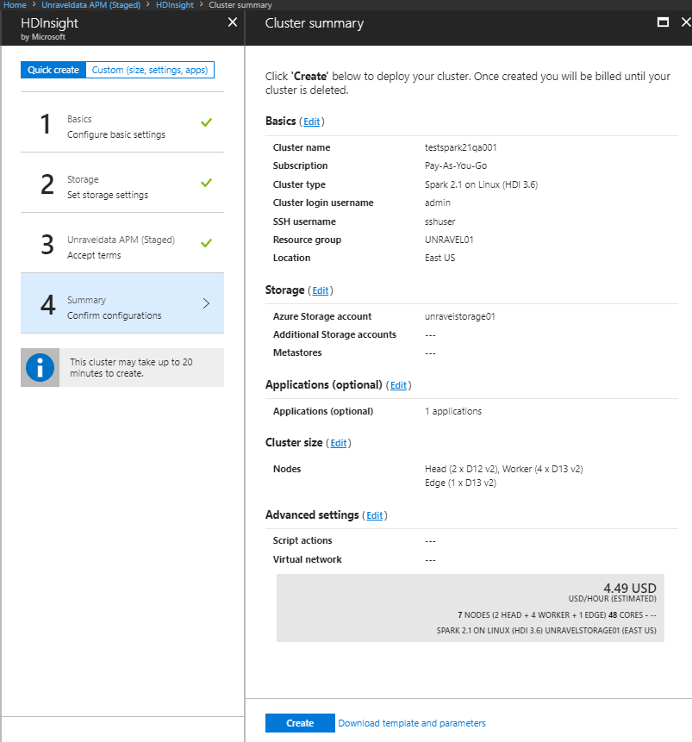Click the USD/HOUR (ESTIMATED) label
692x742 pixels.
tap(612, 599)
